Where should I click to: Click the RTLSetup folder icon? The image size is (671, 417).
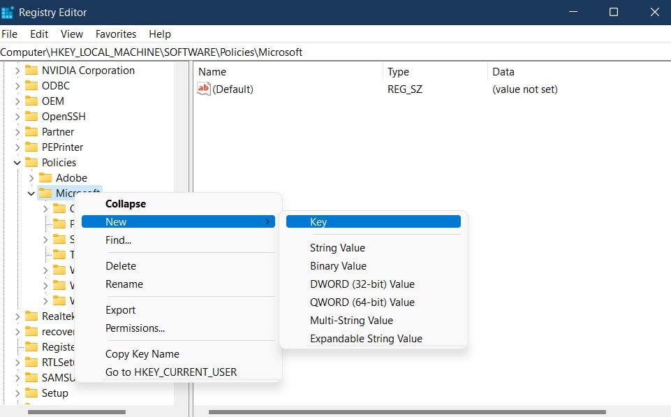click(31, 363)
